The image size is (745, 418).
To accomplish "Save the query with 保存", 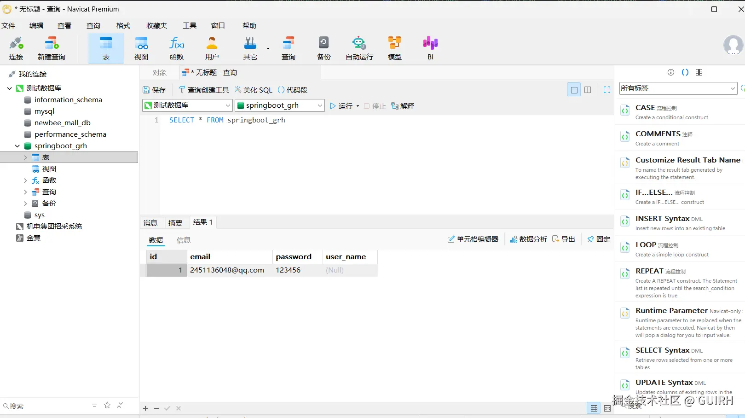I will pos(154,90).
